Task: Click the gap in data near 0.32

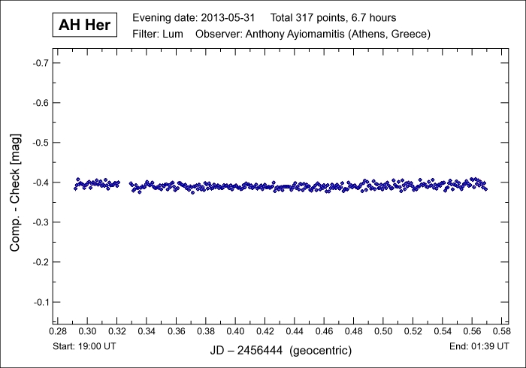Action: pos(125,184)
